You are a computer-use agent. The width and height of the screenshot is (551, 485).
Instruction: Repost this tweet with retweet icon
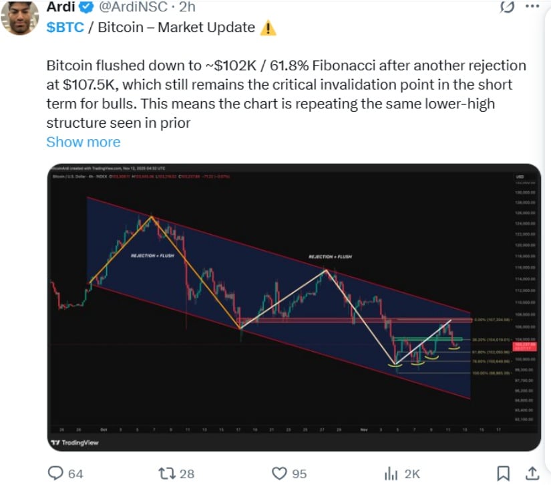click(x=165, y=473)
